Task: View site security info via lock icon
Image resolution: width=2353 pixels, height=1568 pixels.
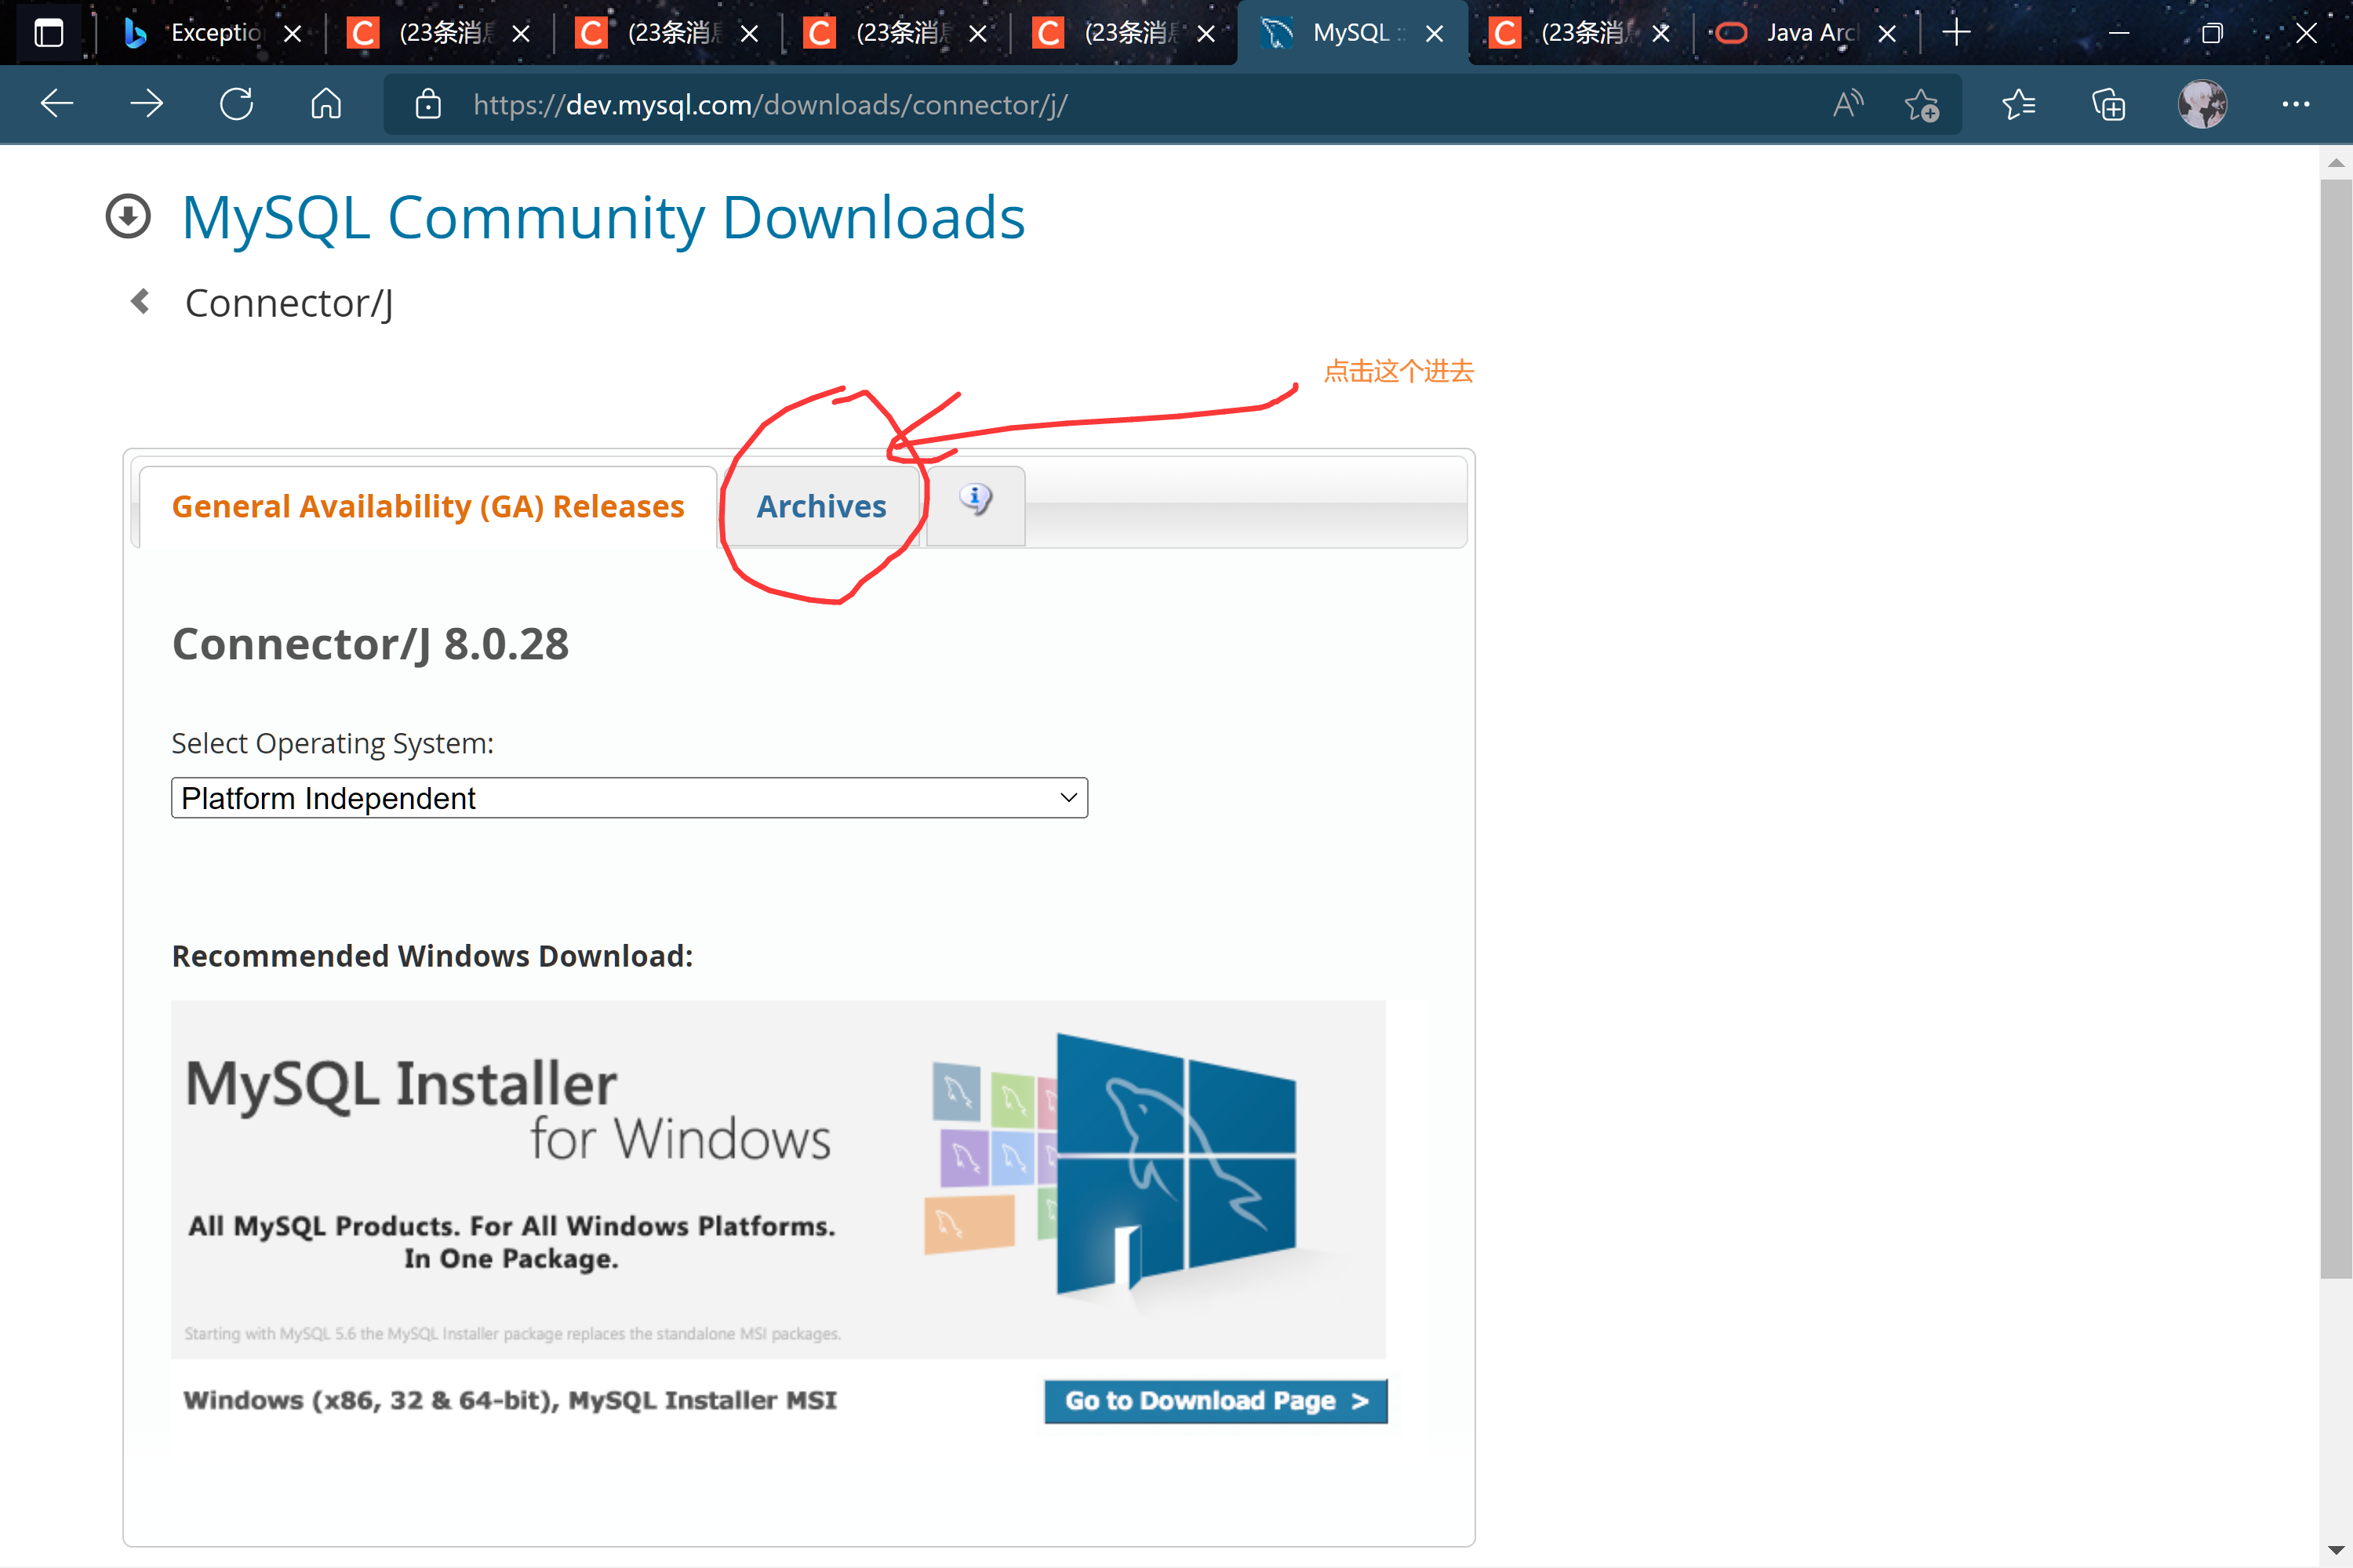Action: pos(428,105)
